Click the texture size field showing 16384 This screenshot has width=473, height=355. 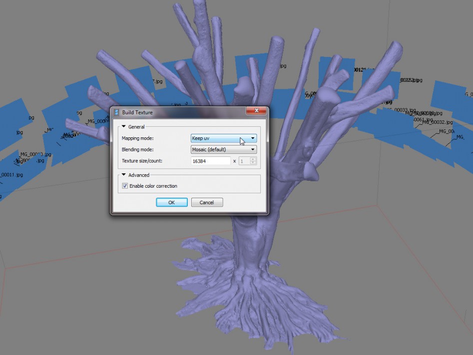(211, 161)
